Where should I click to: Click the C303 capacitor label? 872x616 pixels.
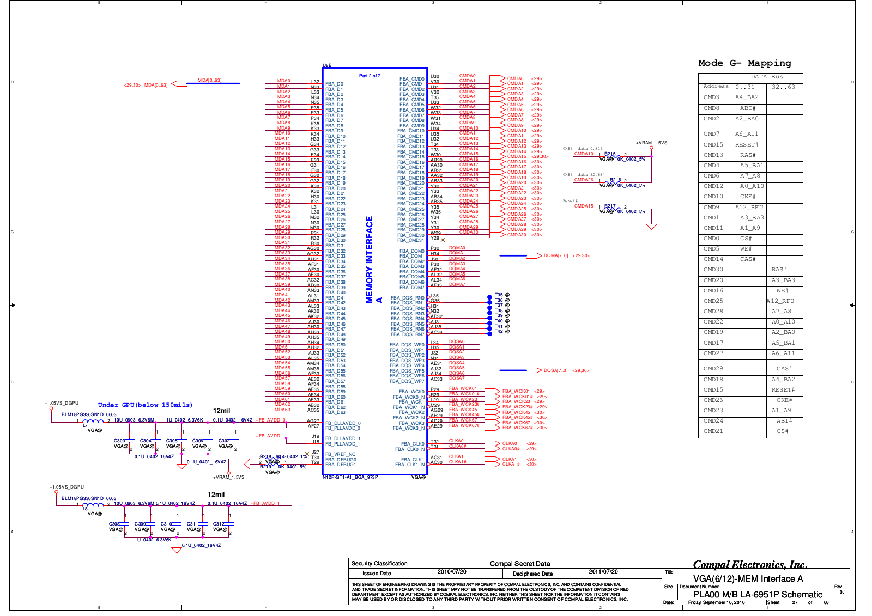point(119,441)
